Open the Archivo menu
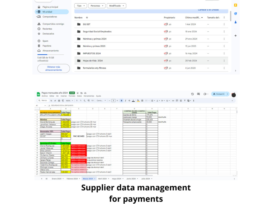This screenshot has width=272, height=204. pos(45,96)
